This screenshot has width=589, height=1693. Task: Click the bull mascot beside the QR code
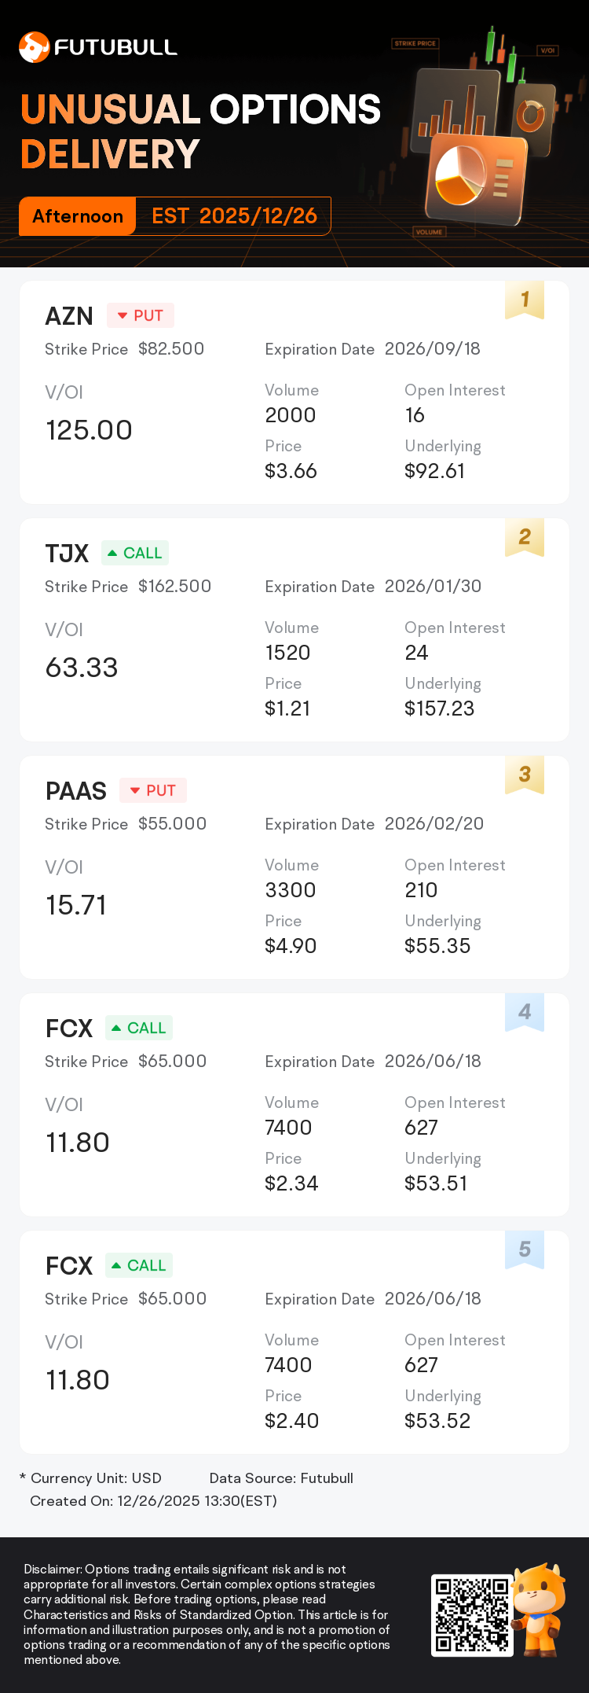coord(540,1609)
